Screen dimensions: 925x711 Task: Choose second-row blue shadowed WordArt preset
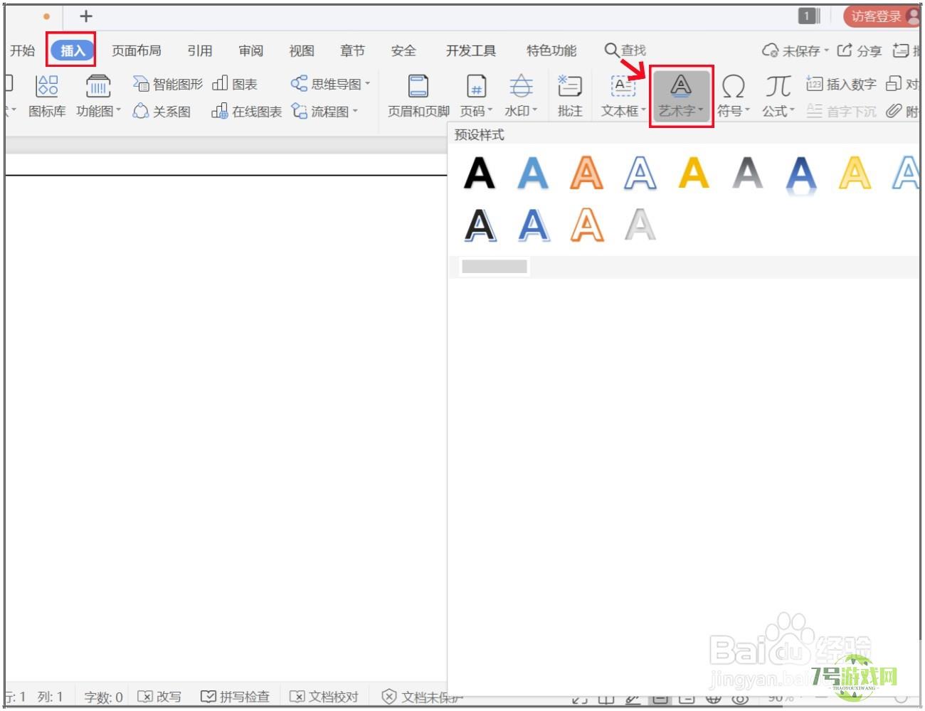point(534,226)
